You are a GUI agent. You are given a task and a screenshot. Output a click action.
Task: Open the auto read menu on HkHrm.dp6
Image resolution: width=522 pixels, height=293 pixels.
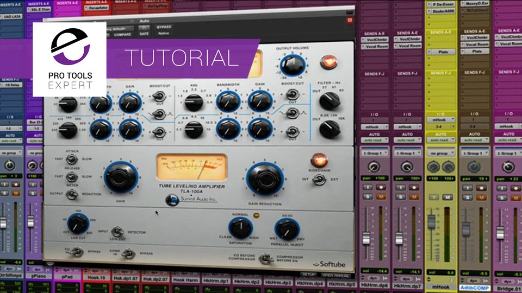click(375, 140)
